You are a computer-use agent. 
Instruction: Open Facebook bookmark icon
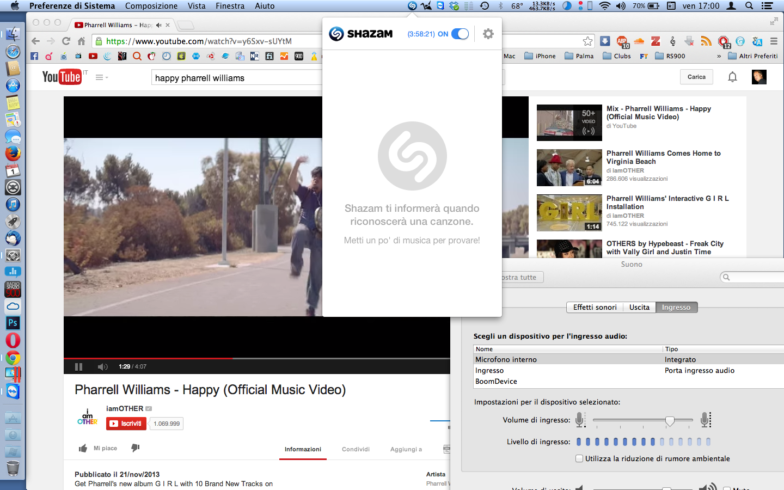pyautogui.click(x=34, y=56)
